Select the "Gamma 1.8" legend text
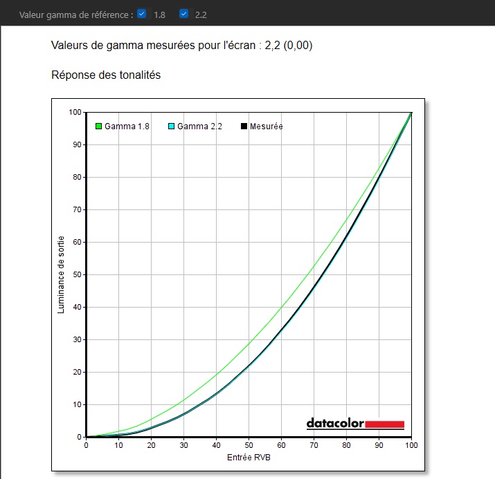The image size is (495, 479). point(127,126)
